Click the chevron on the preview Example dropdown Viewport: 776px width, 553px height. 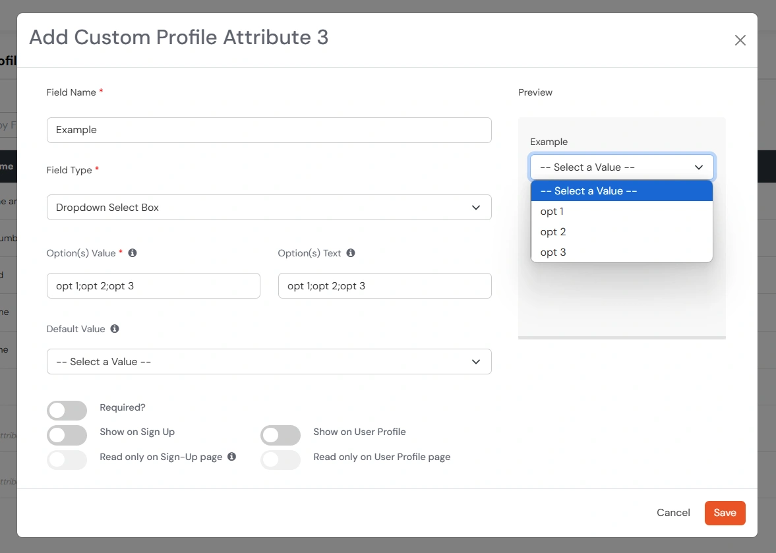(x=698, y=167)
